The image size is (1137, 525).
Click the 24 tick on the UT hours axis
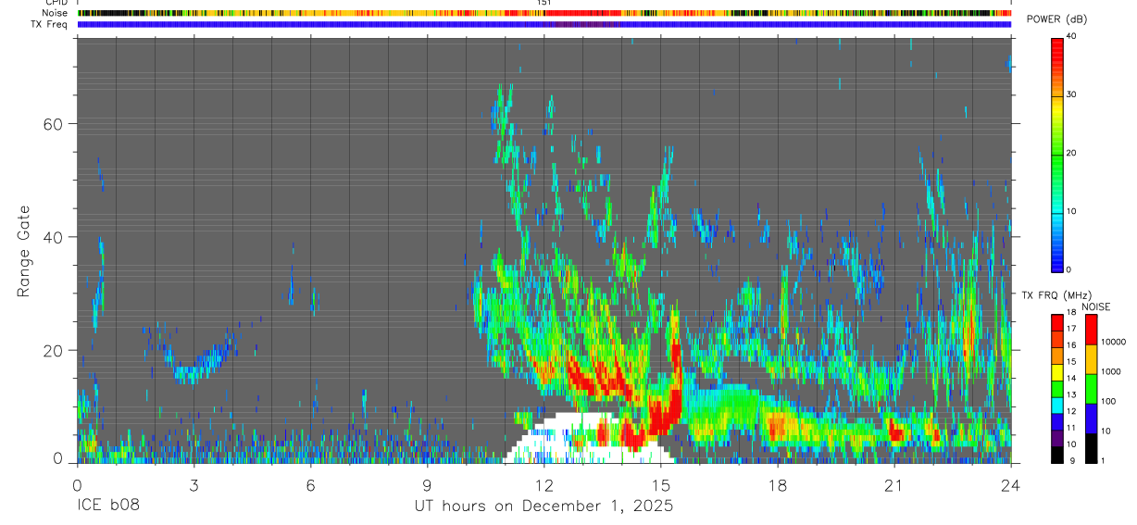(x=1010, y=485)
